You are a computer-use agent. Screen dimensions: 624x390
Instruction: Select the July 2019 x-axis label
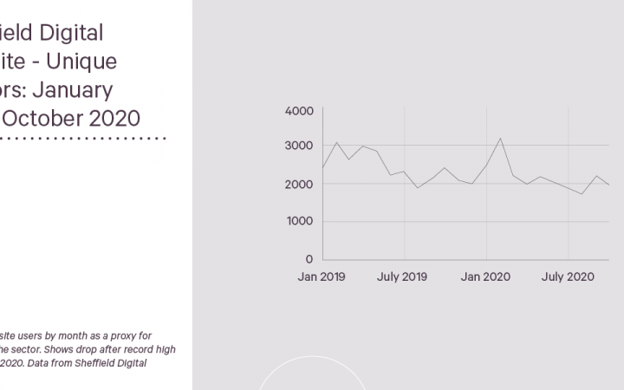pyautogui.click(x=402, y=276)
